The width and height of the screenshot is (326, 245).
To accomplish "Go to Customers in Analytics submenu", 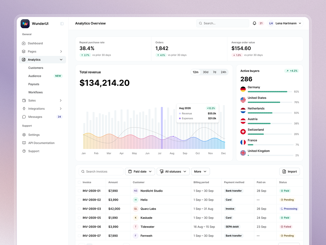I will [36, 68].
